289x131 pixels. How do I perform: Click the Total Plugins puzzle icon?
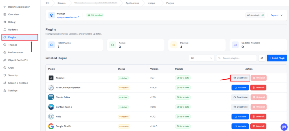(51, 45)
